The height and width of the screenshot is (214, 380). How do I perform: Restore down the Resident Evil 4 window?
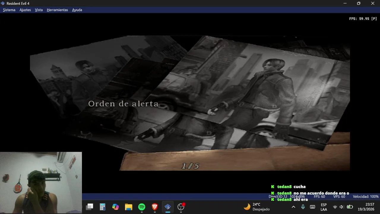click(359, 3)
